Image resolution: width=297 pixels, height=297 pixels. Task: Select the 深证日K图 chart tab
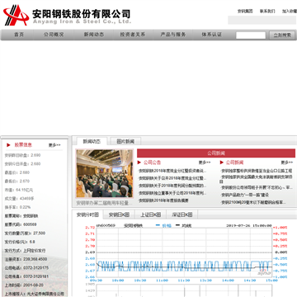pos(182,214)
